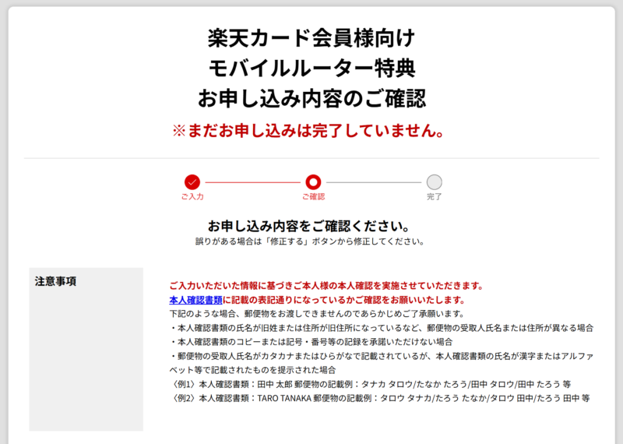Click the 誤りがある場合は「修正する」ボタン instruction text
Image resolution: width=623 pixels, height=444 pixels.
[x=309, y=241]
